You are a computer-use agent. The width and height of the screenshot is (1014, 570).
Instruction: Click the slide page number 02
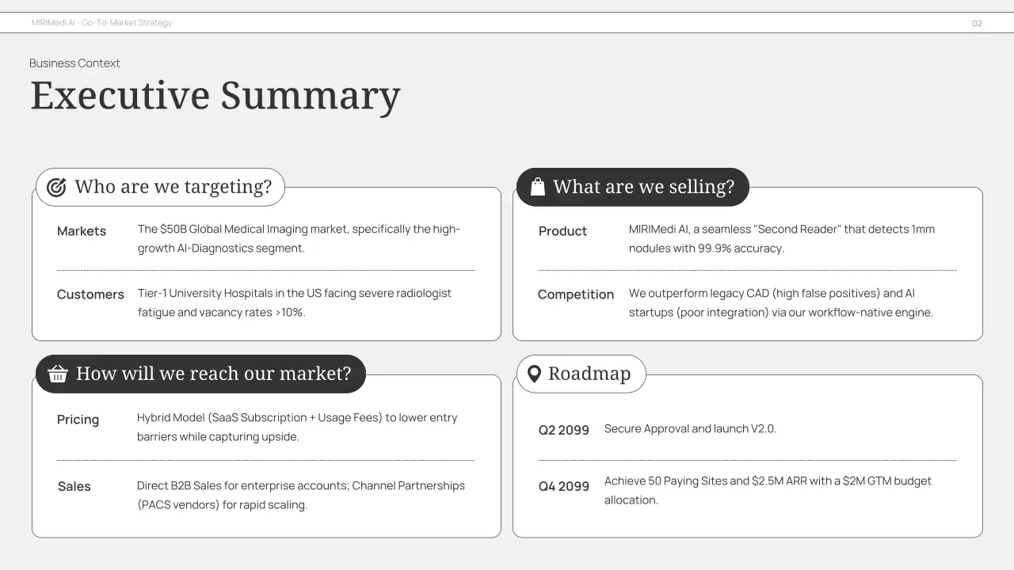click(x=977, y=24)
